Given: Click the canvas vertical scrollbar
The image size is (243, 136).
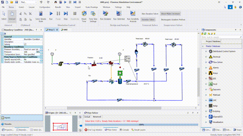Looking at the screenshot, I should (199, 82).
